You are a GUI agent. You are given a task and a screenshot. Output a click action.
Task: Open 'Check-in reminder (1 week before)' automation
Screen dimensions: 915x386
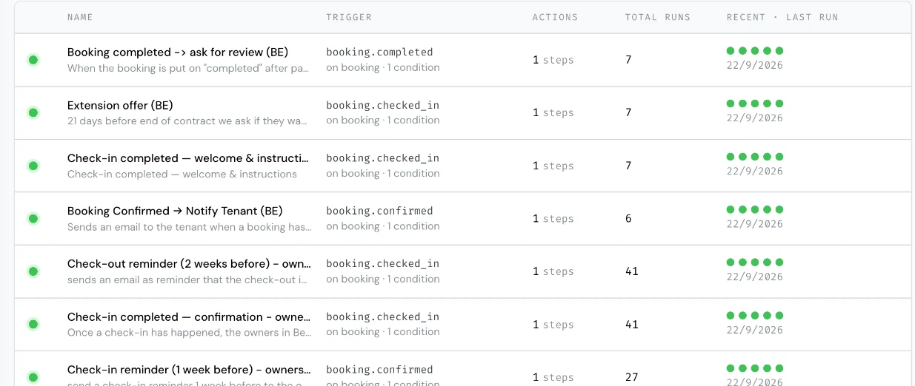189,370
